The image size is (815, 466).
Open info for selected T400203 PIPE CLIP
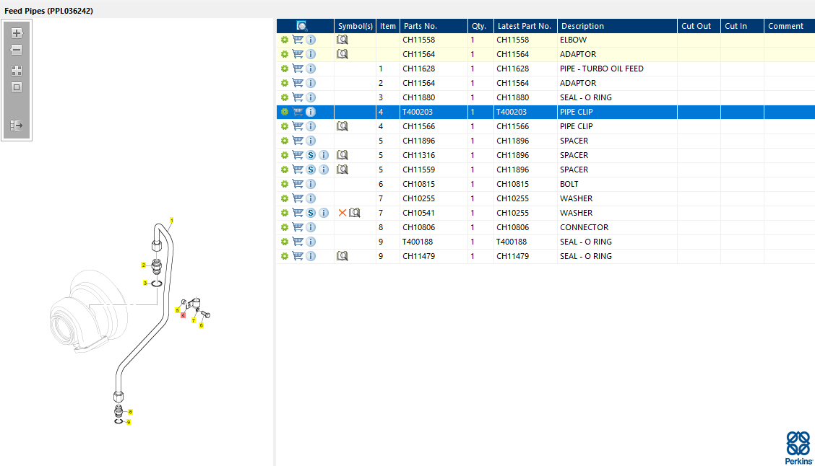click(311, 112)
